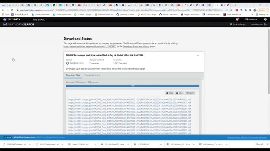Image resolution: width=270 pixels, height=151 pixels.
Task: Expand options for first PhD Advisory docx
Action: [194, 144]
